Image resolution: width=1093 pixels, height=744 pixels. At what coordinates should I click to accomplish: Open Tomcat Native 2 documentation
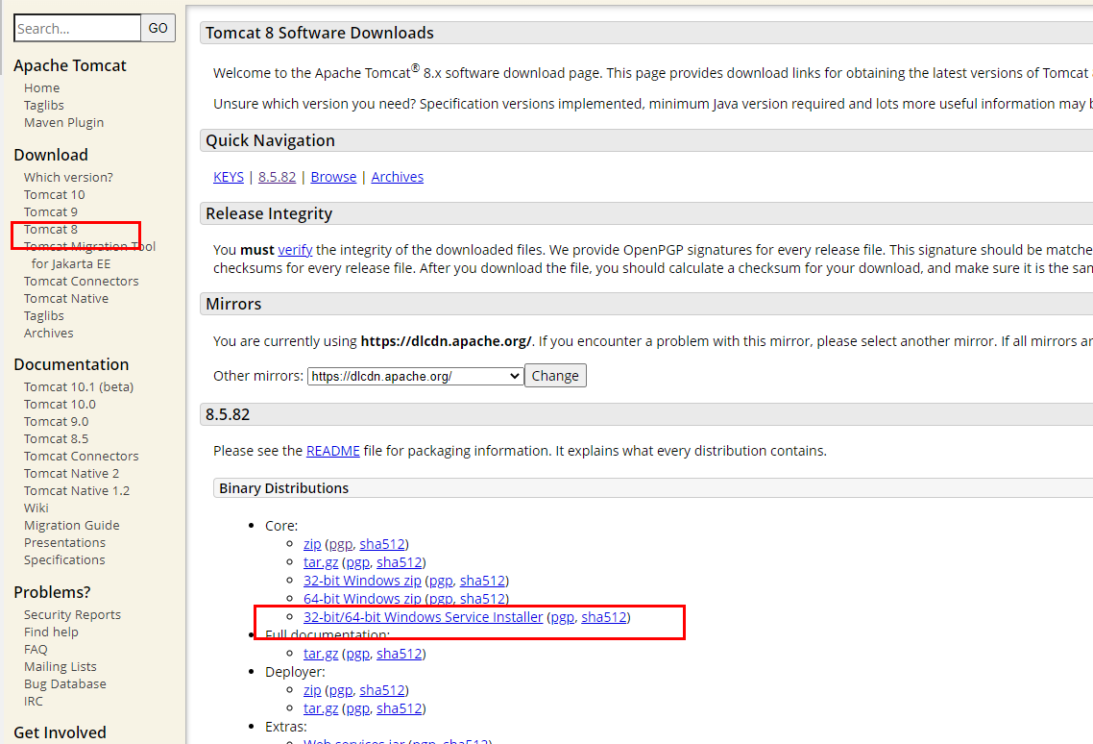coord(71,474)
